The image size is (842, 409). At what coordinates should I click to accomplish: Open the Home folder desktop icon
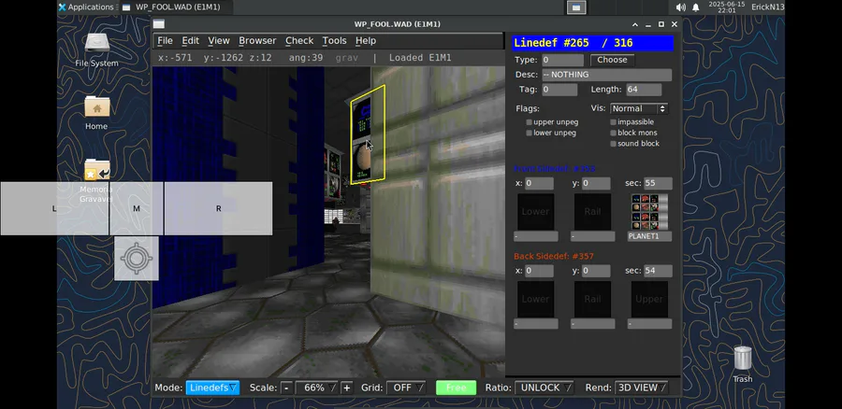[x=96, y=113]
